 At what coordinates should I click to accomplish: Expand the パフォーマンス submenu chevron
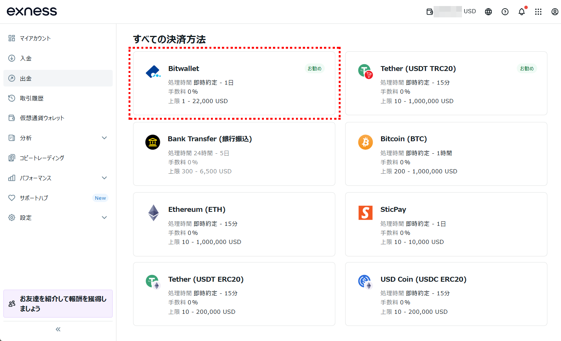(x=104, y=178)
